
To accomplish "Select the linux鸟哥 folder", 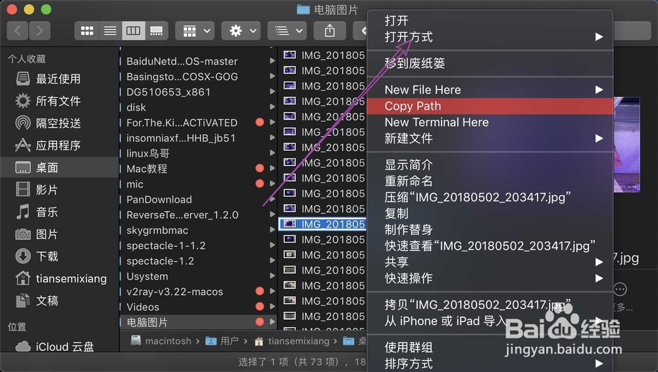I will (198, 154).
